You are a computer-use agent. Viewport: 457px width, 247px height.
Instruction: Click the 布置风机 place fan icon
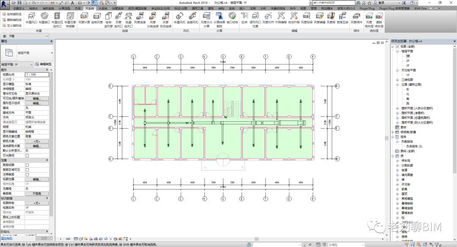point(179,18)
